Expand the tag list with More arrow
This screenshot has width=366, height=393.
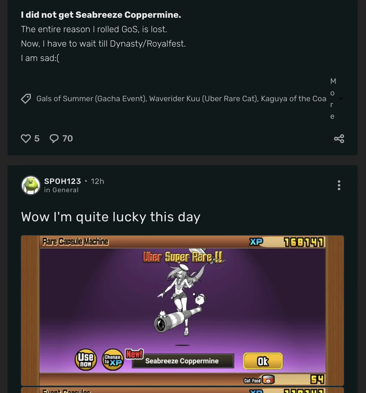click(341, 99)
